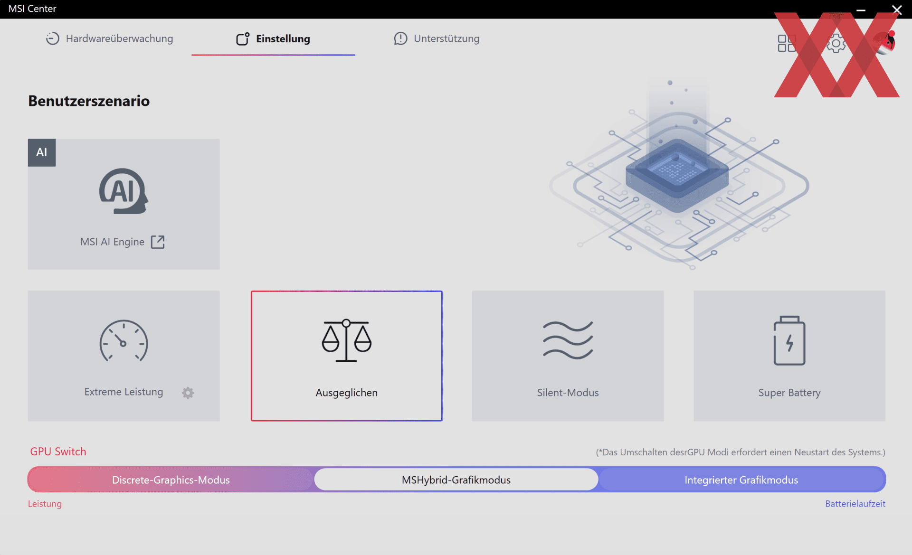Select the Silent-Modus scenario
The image size is (912, 555).
[x=568, y=356]
